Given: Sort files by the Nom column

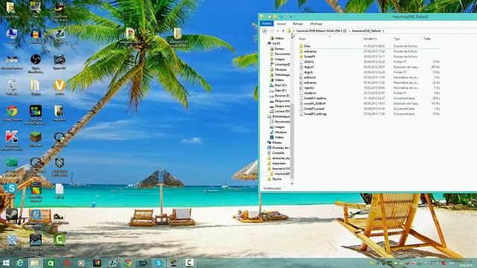Looking at the screenshot, I should pyautogui.click(x=302, y=39).
